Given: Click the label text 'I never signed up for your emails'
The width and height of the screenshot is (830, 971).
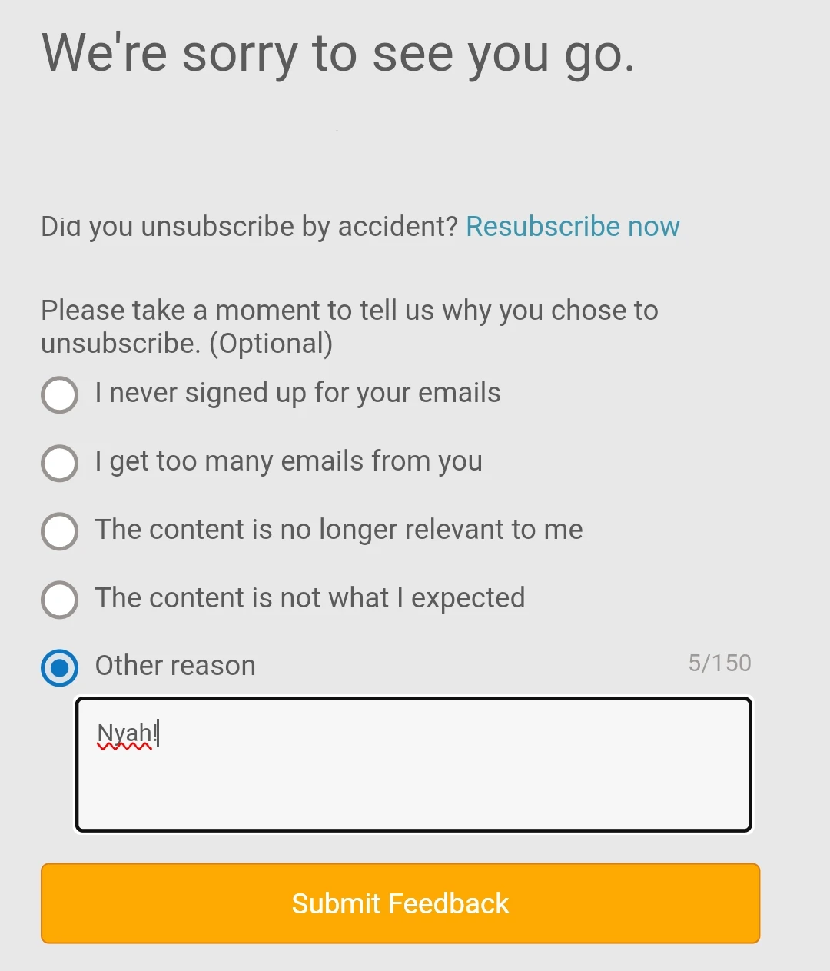Looking at the screenshot, I should tap(297, 393).
